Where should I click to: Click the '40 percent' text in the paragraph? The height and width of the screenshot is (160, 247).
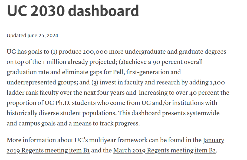[204, 93]
